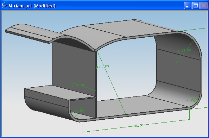This screenshot has height=138, width=209.
Task: Click the 96.00 dimension's horizontal line
Action: 136,126
